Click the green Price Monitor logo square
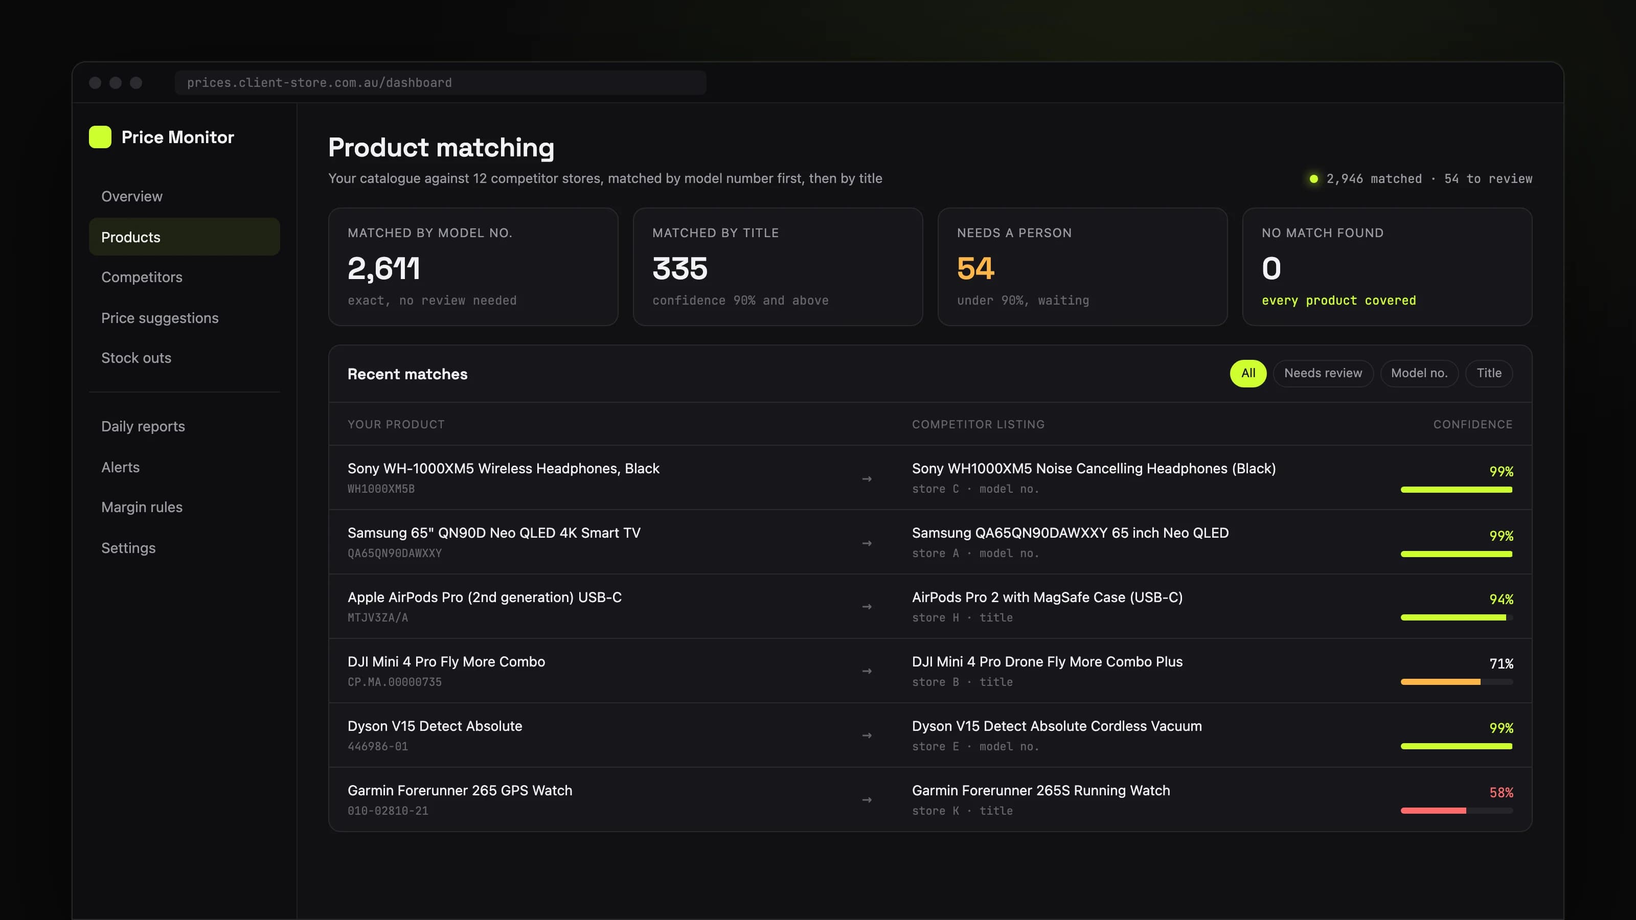Image resolution: width=1636 pixels, height=920 pixels. pos(100,137)
